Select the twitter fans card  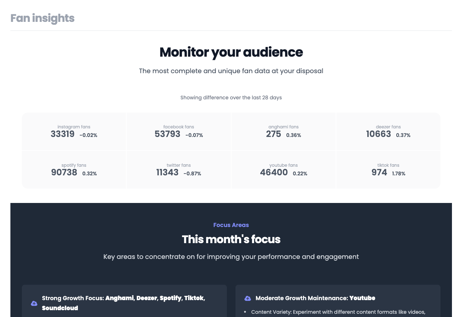(178, 170)
